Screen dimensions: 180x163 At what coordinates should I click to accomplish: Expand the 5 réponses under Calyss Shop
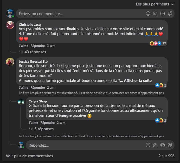coord(41,129)
